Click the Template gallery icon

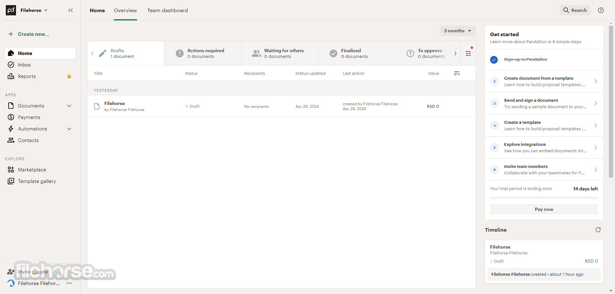click(x=11, y=181)
